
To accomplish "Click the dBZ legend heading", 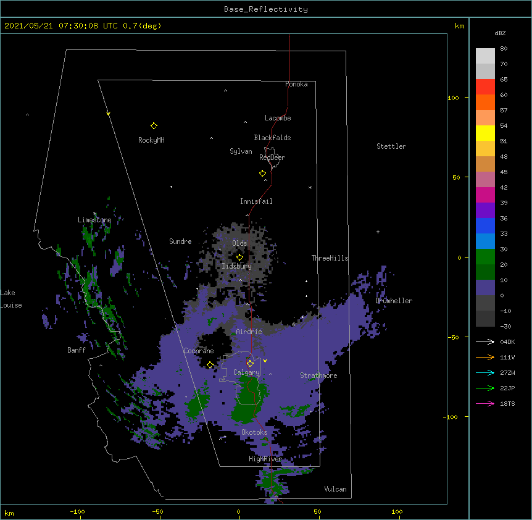I will [x=500, y=33].
